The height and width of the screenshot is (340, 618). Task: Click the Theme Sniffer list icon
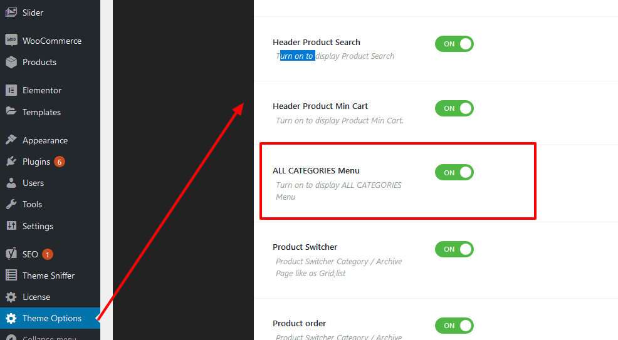[x=11, y=276]
